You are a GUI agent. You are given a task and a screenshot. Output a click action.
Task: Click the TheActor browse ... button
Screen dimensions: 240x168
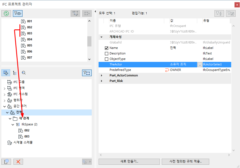[x=200, y=65]
